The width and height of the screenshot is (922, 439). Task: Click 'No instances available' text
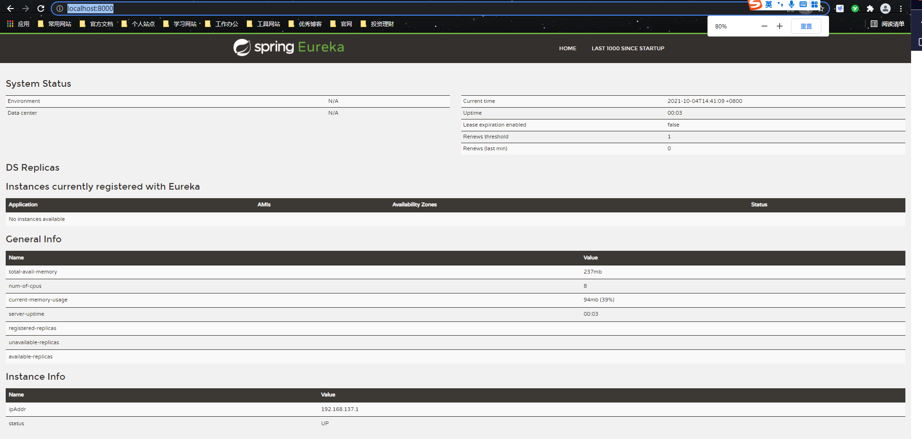click(37, 219)
